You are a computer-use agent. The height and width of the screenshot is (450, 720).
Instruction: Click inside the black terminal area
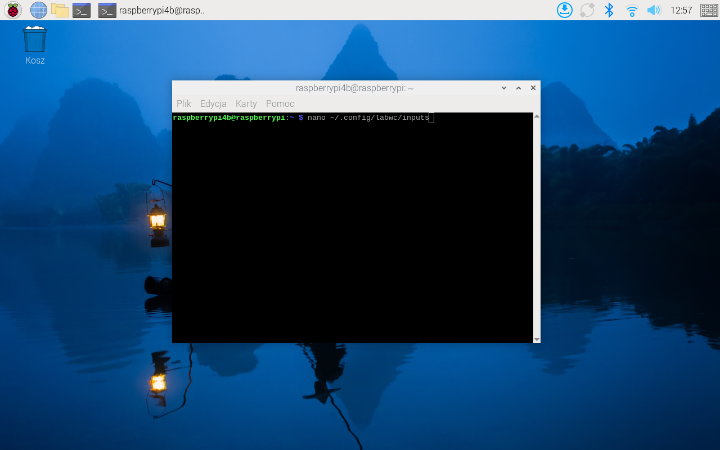[x=352, y=236]
